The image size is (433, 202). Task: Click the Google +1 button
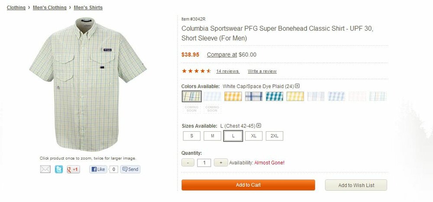tap(73, 169)
